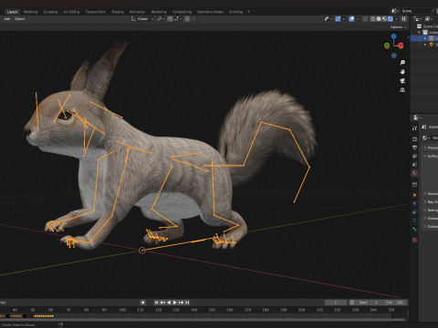Click the blue Z axis on gizmo
Viewport: 438px width, 328px height.
[x=394, y=36]
